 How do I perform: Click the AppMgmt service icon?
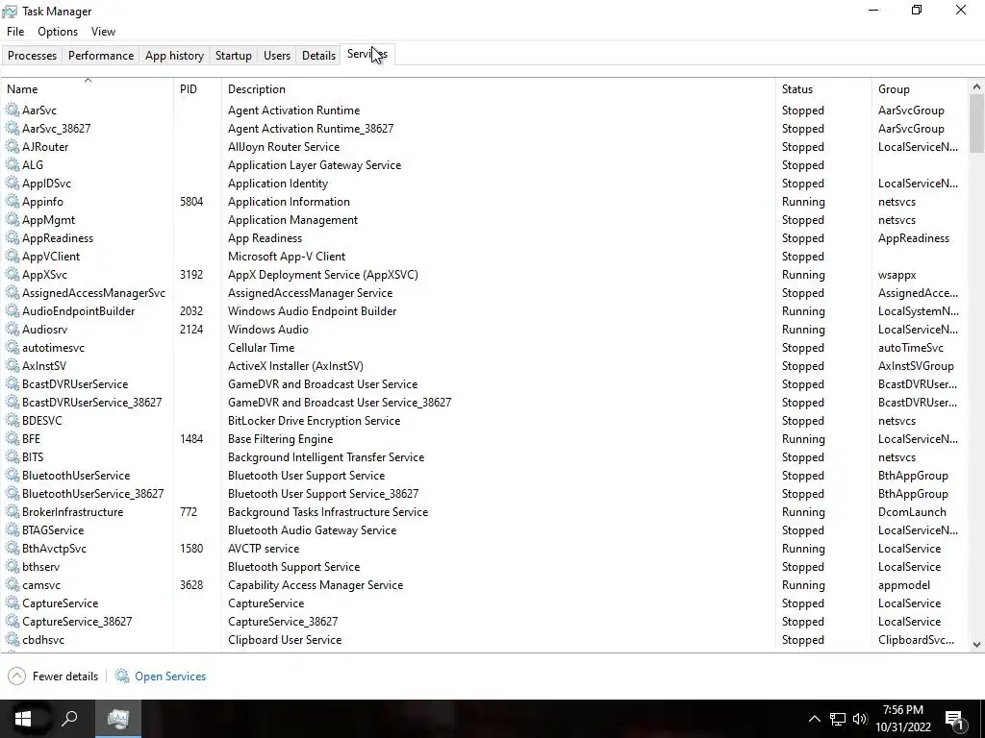coord(12,220)
